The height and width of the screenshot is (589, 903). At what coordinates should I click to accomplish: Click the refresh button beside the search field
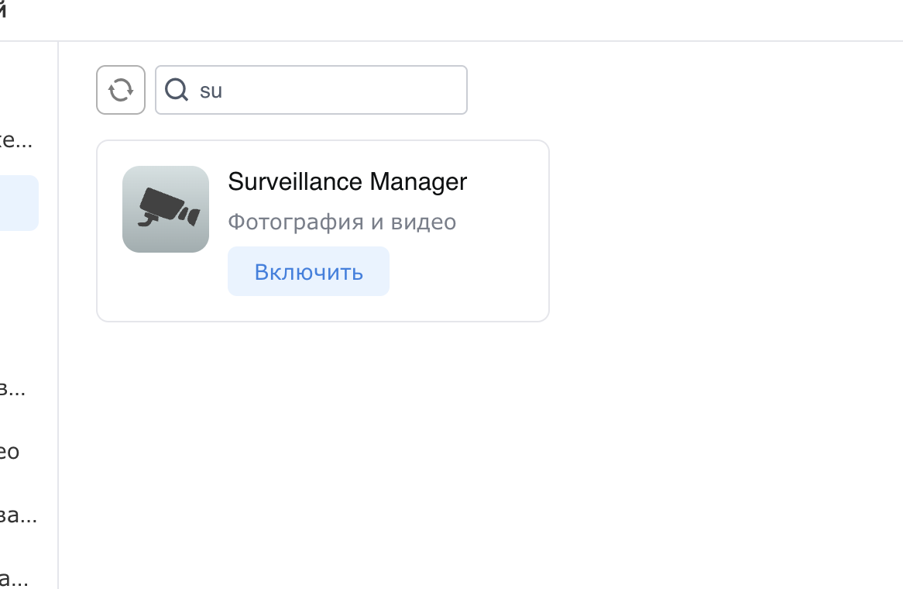(120, 90)
